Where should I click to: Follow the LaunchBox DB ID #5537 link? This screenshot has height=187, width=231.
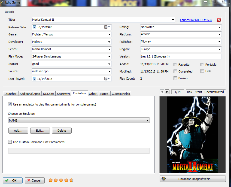coord(196,20)
